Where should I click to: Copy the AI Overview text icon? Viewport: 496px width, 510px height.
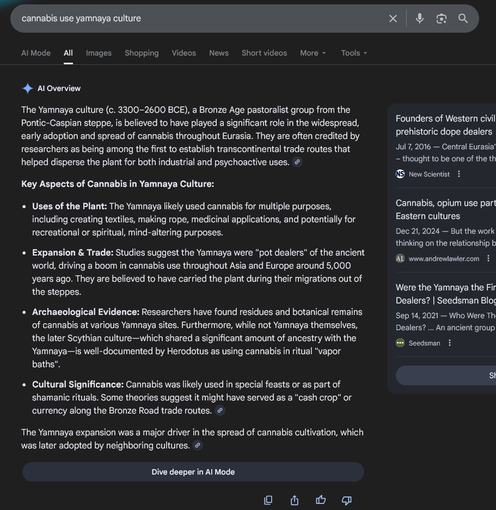tap(268, 500)
